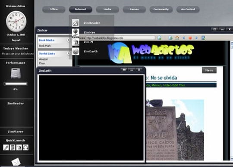
Task: Click the performance usage bar
Action: 16,84
